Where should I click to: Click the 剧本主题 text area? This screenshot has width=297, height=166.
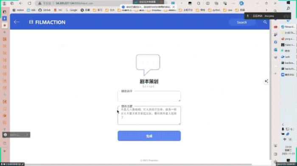[x=149, y=115]
